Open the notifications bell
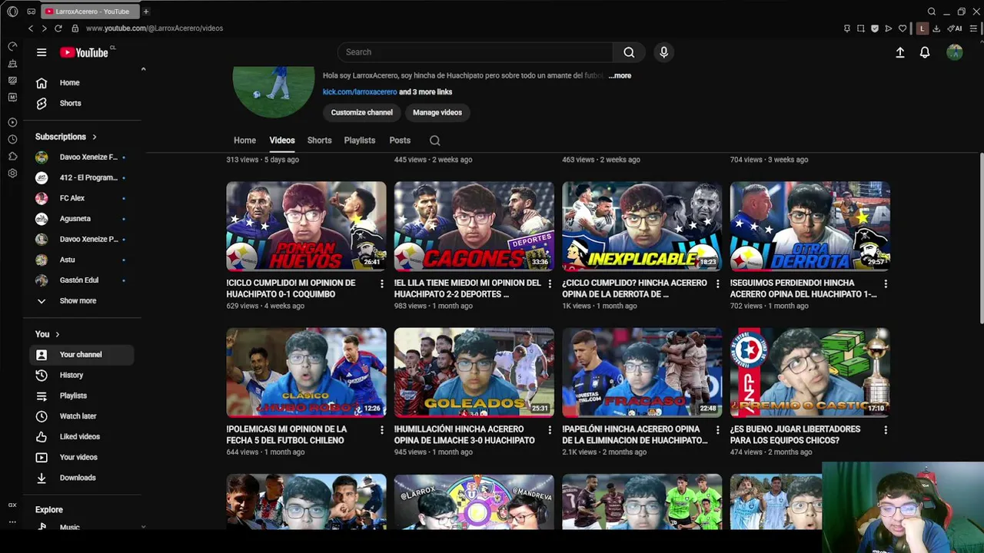The image size is (984, 553). tap(925, 52)
